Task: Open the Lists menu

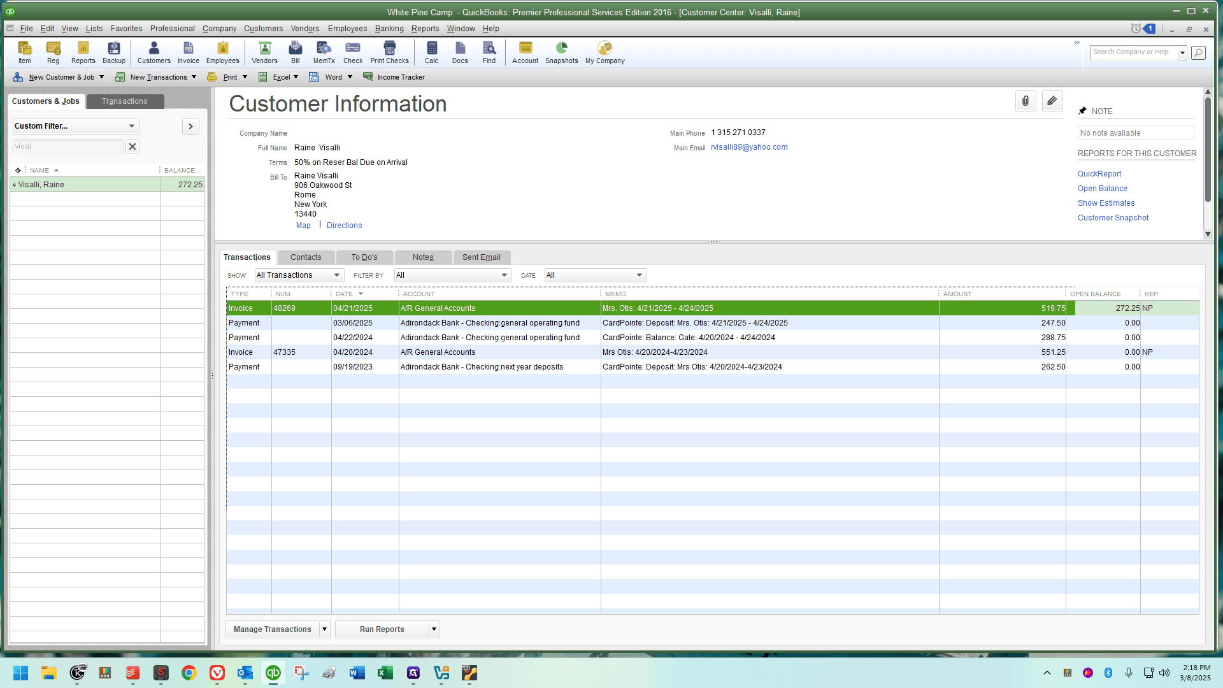Action: click(94, 29)
